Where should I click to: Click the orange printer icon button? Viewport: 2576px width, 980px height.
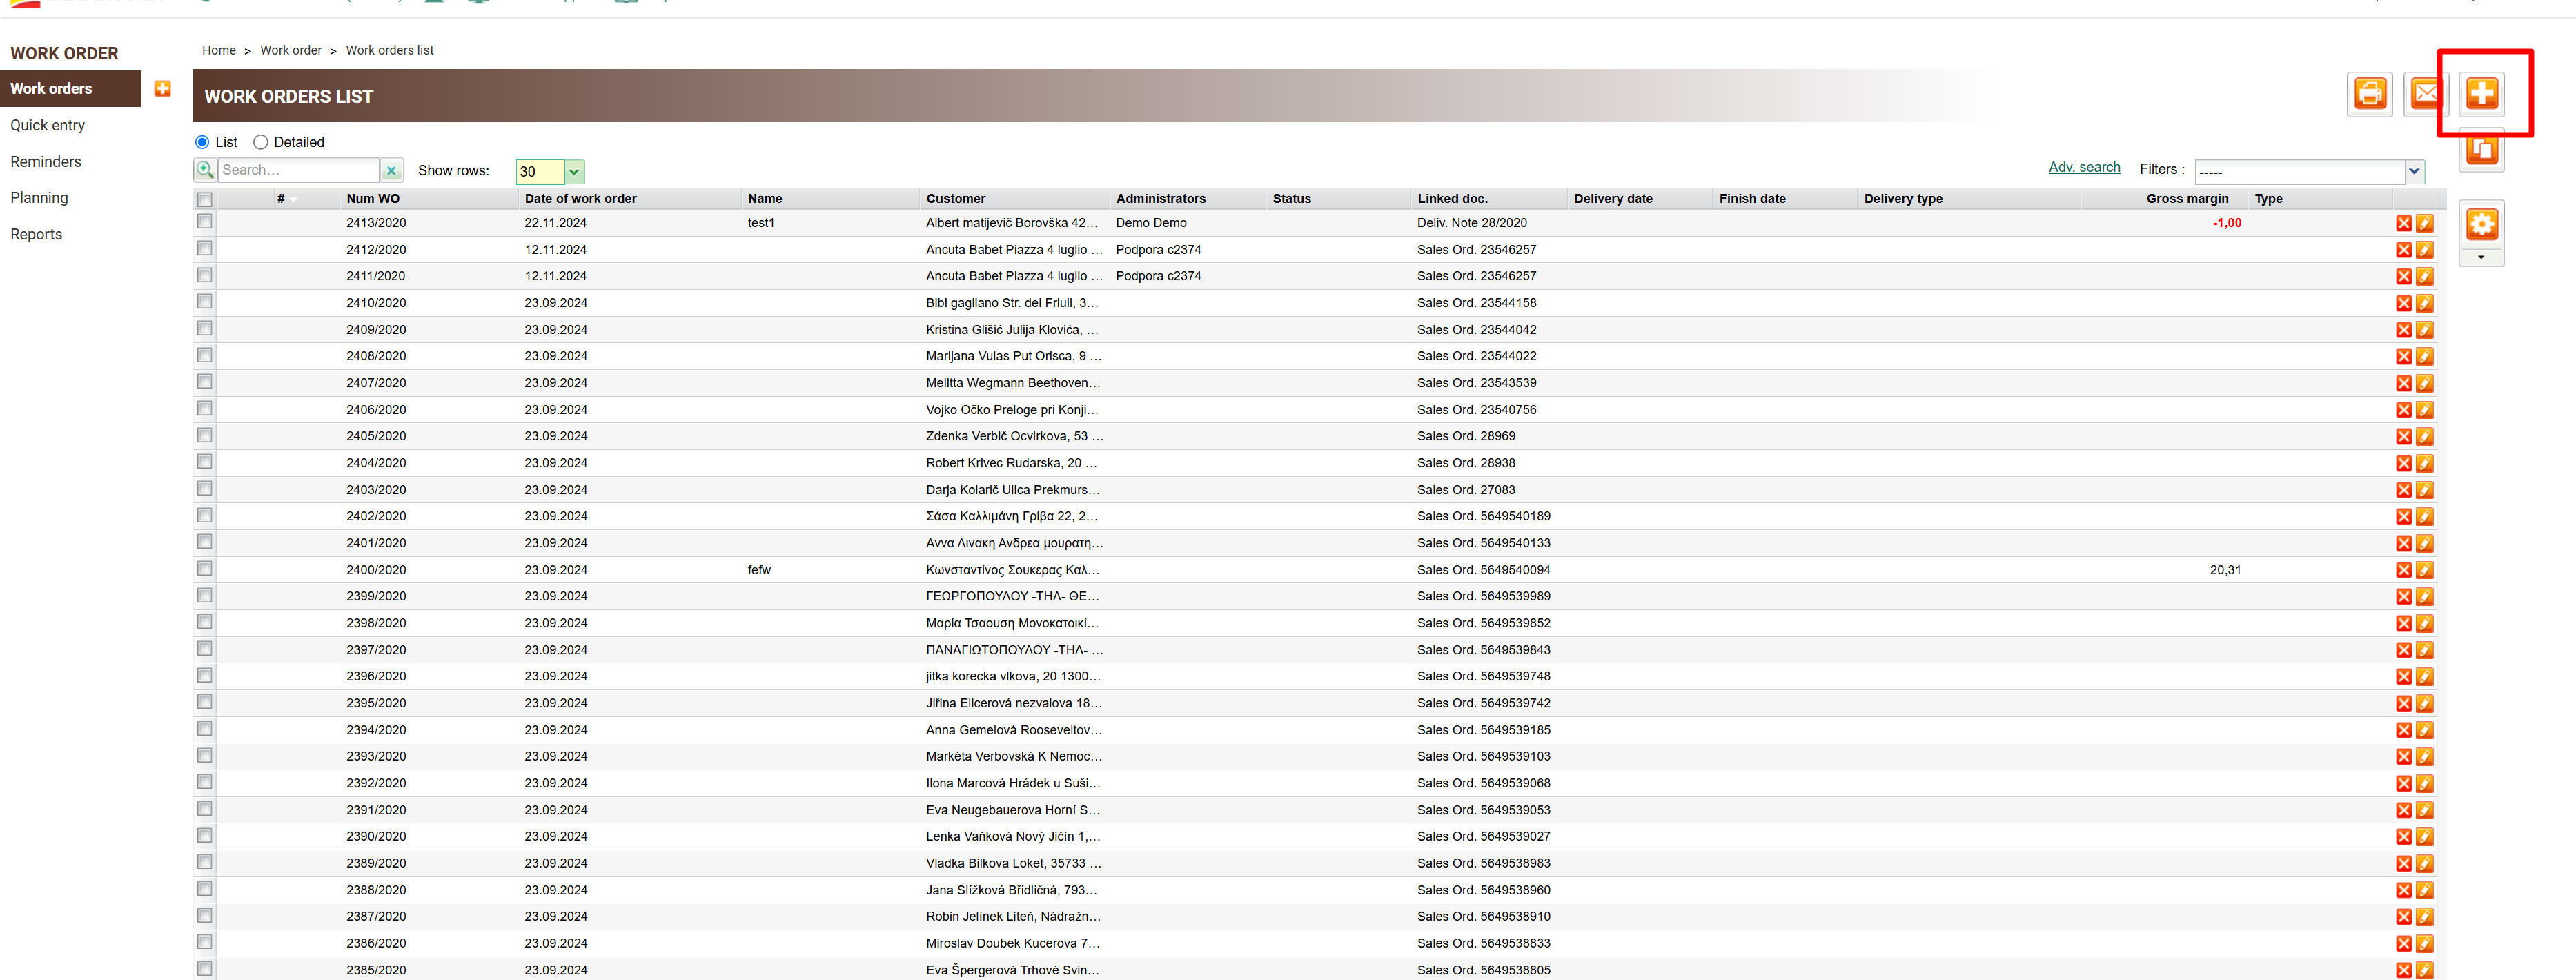[2369, 94]
